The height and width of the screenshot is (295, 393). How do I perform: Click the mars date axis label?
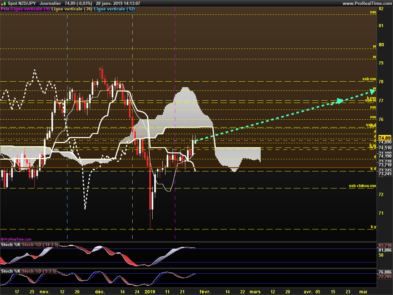point(255,291)
